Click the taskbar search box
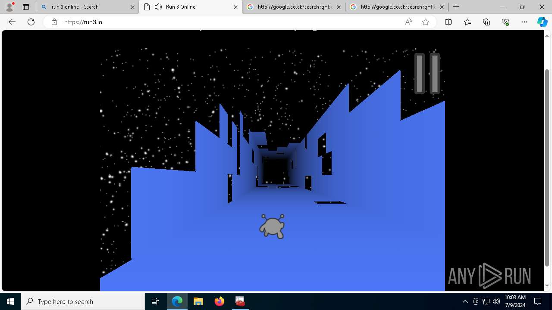Image resolution: width=552 pixels, height=310 pixels. pyautogui.click(x=83, y=301)
